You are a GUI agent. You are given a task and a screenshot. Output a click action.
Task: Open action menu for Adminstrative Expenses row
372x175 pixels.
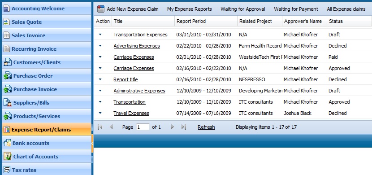click(x=100, y=91)
